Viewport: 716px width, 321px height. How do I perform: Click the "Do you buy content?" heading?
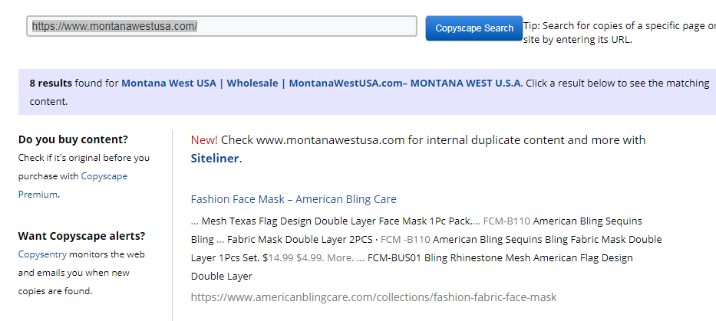(x=73, y=139)
